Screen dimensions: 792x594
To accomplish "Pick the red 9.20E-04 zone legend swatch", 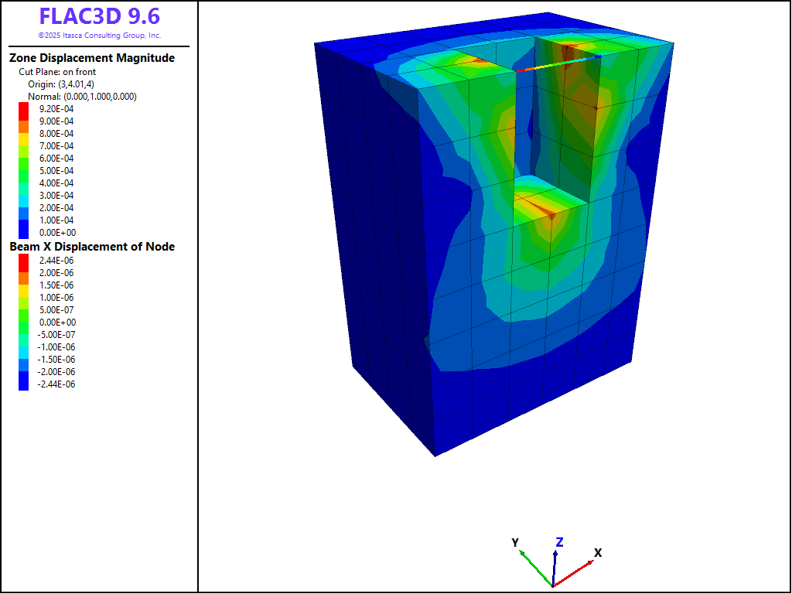I will coord(23,109).
